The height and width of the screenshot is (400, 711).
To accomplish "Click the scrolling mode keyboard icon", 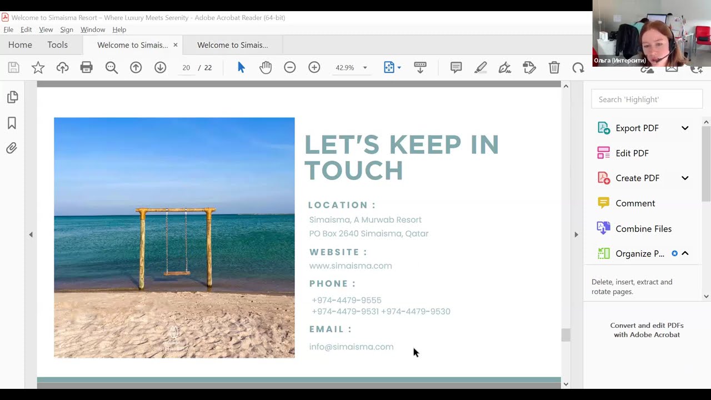I will click(x=420, y=68).
